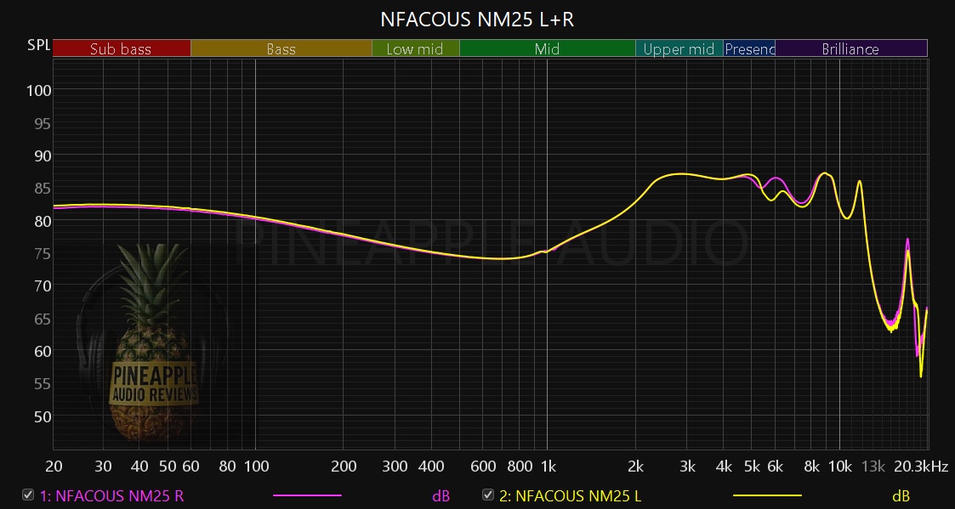955x509 pixels.
Task: Click the yellow line swatch for the L channel
Action: [765, 495]
